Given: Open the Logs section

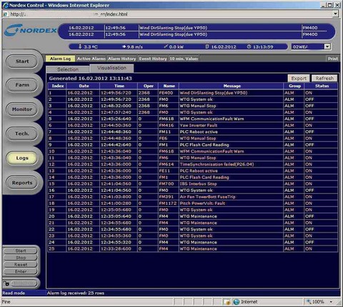Looking at the screenshot, I should (22, 158).
